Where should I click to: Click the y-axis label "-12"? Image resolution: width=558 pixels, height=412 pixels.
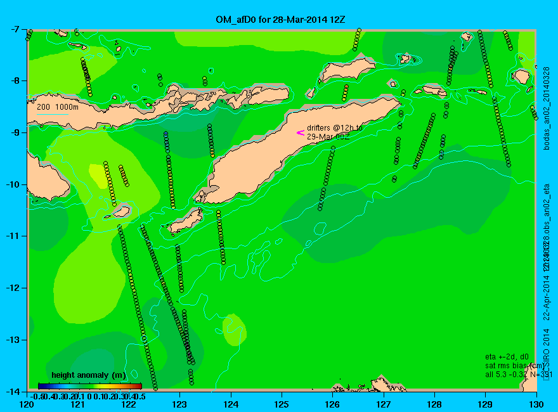13,288
